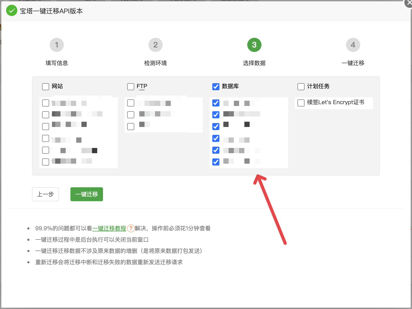The width and height of the screenshot is (412, 309).
Task: Click the green checkmark icon beside the dialog title
Action: click(12, 11)
